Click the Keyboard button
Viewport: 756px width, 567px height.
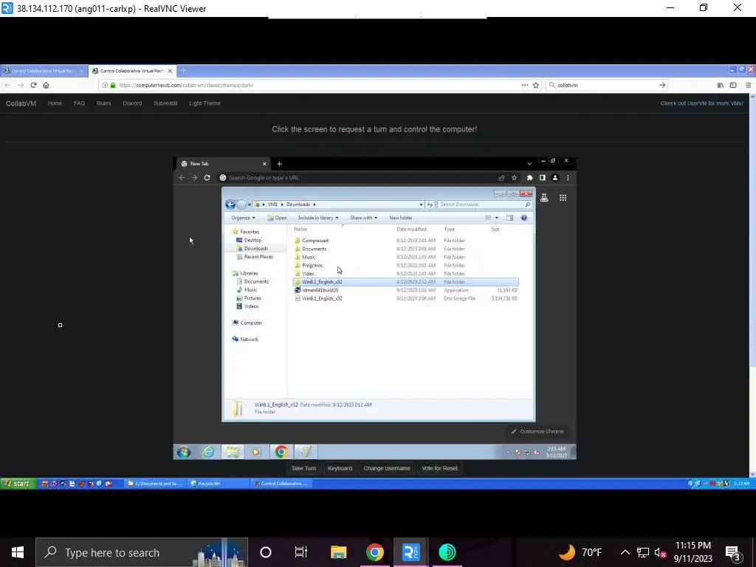[340, 468]
